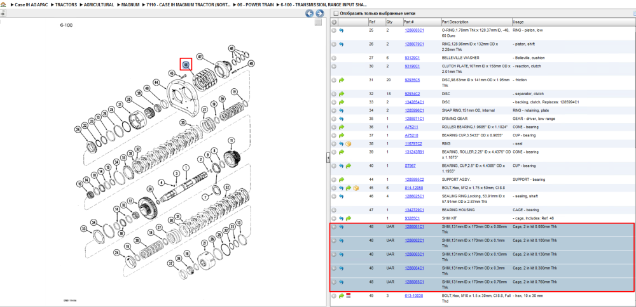Click the box package icon on ref 38 row
The image size is (636, 307).
coord(348,143)
